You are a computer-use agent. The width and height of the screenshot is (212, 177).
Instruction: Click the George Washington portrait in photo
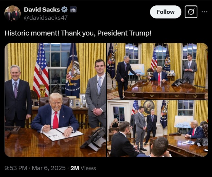pos(149,107)
